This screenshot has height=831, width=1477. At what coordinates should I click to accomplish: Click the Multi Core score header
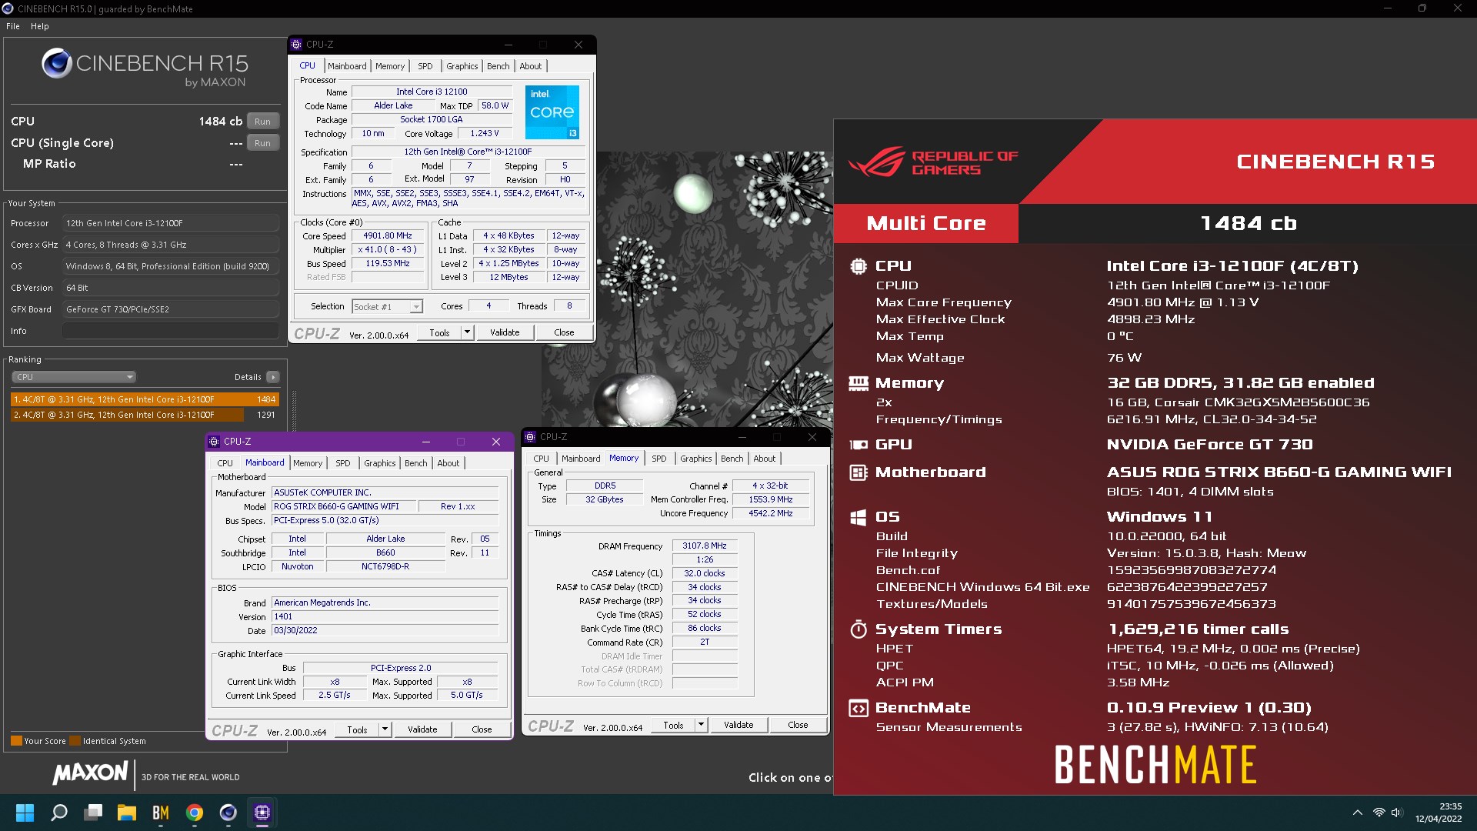[926, 224]
